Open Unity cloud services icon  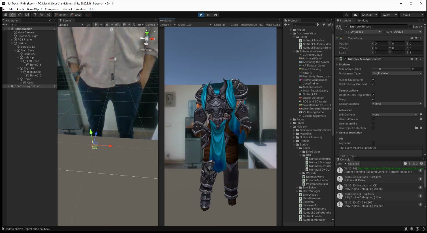pyautogui.click(x=355, y=15)
